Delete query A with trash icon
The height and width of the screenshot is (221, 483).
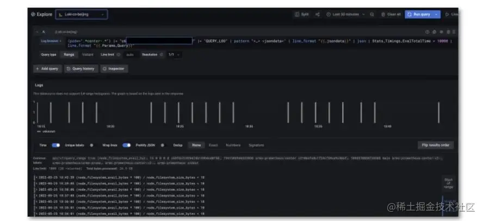tap(448, 31)
